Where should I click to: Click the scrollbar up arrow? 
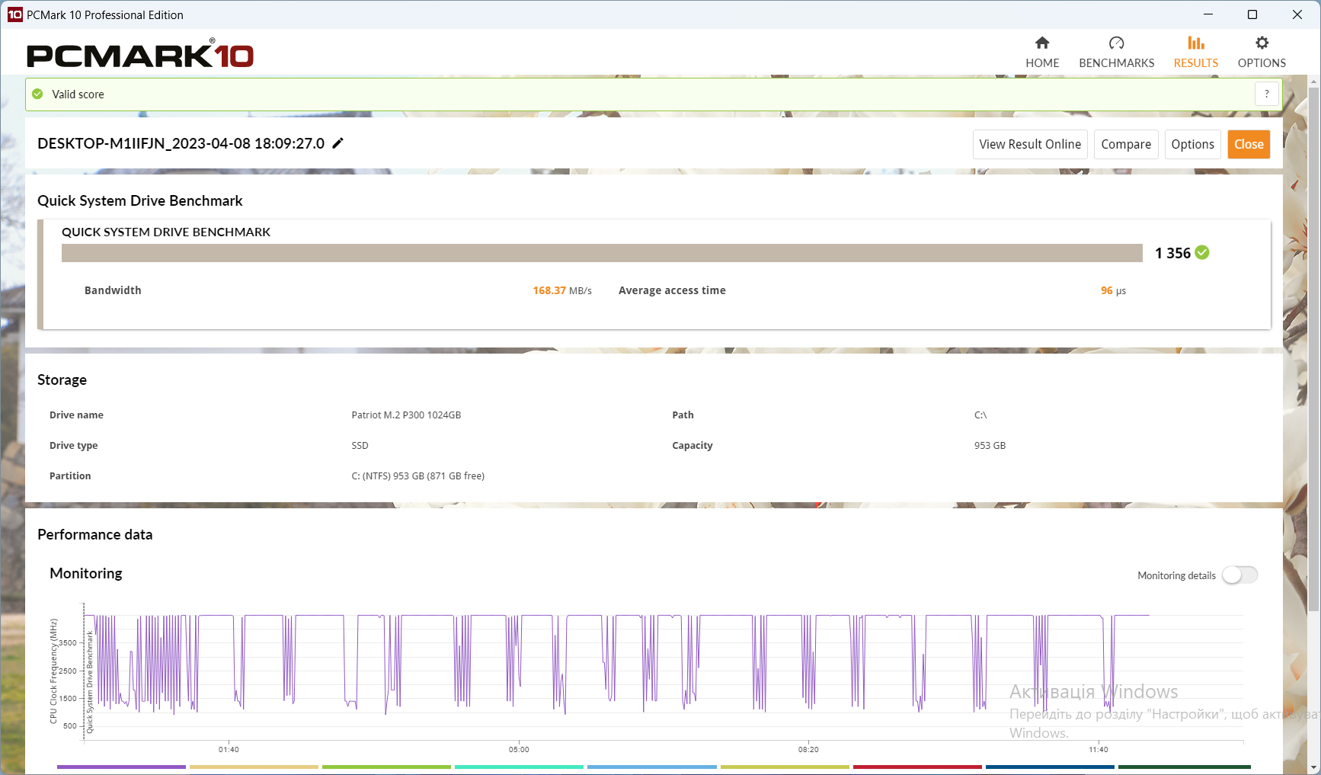[1313, 80]
